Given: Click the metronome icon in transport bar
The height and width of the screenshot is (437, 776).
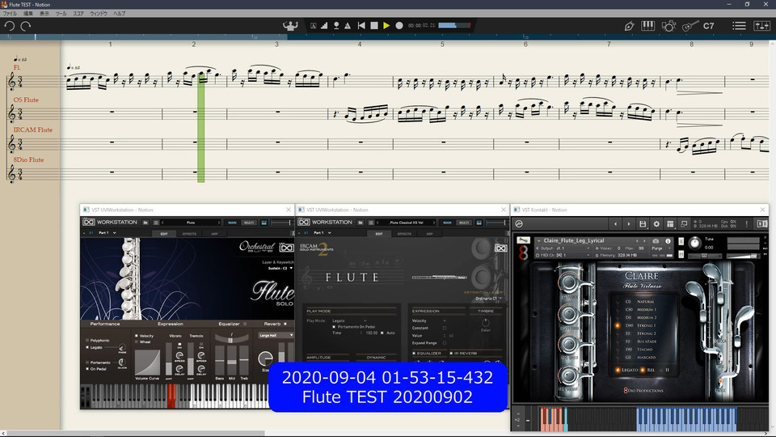Looking at the screenshot, I should (x=348, y=26).
